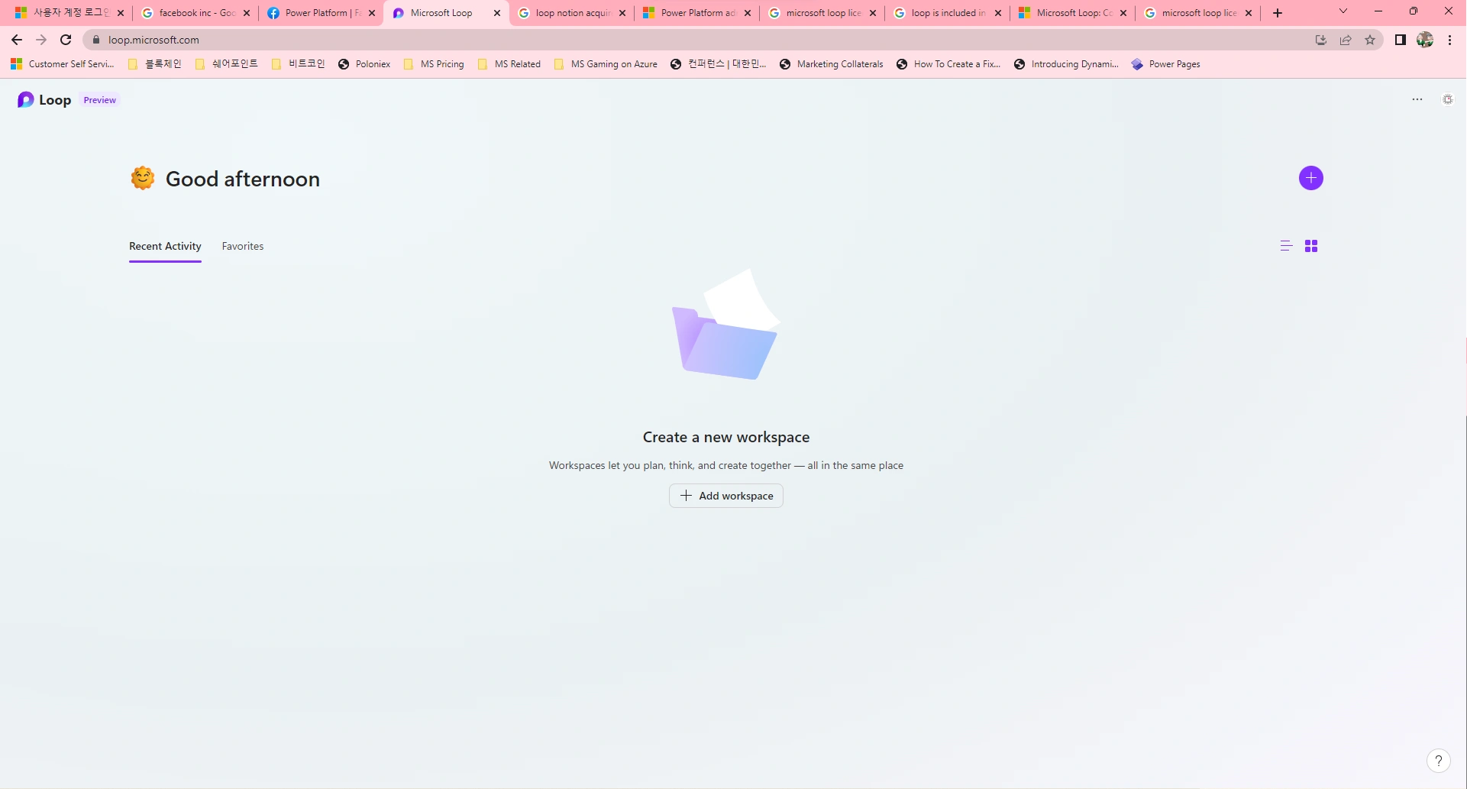Open the three-dot more options menu
The width and height of the screenshot is (1467, 789).
coord(1417,99)
